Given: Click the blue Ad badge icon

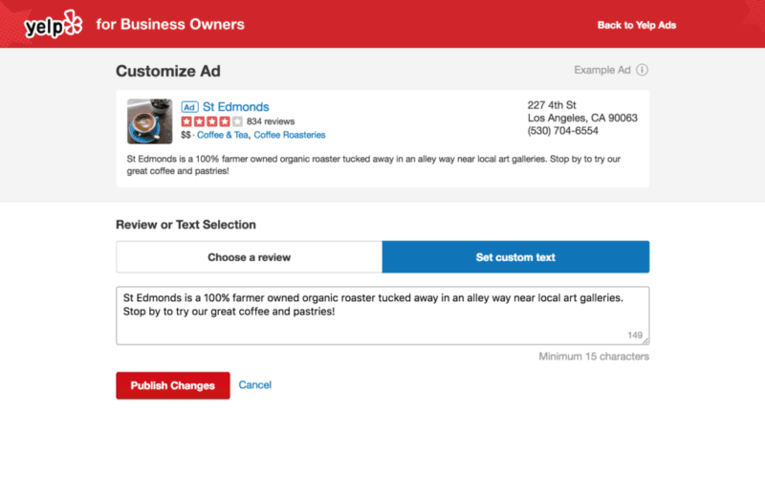Looking at the screenshot, I should (189, 107).
